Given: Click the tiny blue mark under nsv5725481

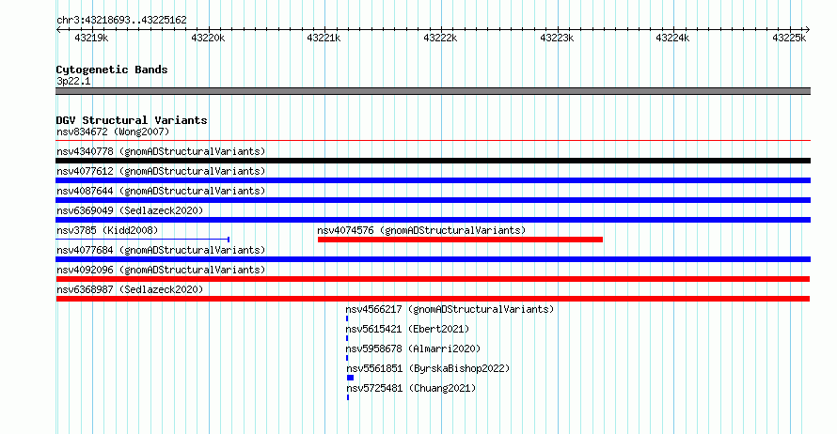Looking at the screenshot, I should (348, 397).
